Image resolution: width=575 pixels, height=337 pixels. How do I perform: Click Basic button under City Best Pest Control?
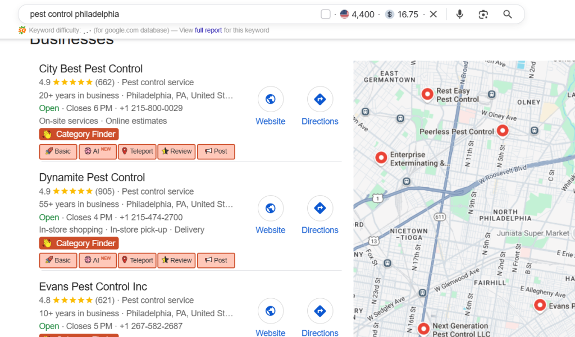(58, 151)
